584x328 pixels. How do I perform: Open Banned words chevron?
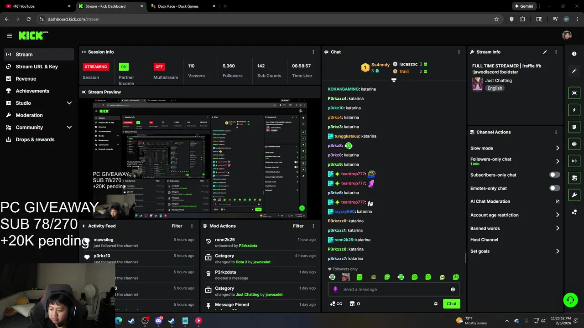coord(558,228)
